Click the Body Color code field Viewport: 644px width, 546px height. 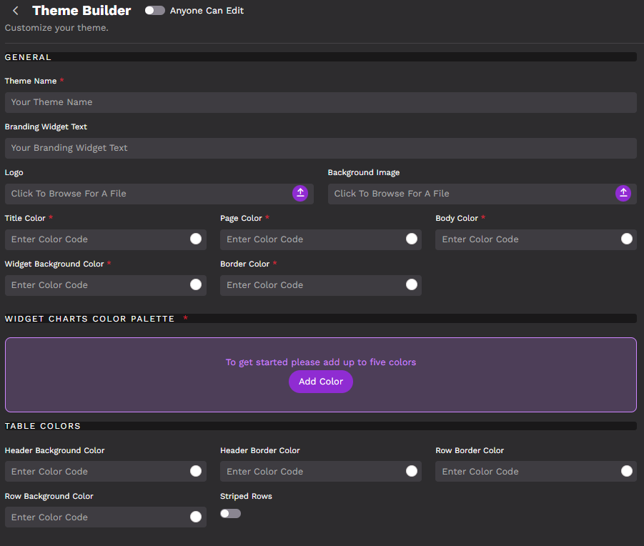click(x=536, y=239)
